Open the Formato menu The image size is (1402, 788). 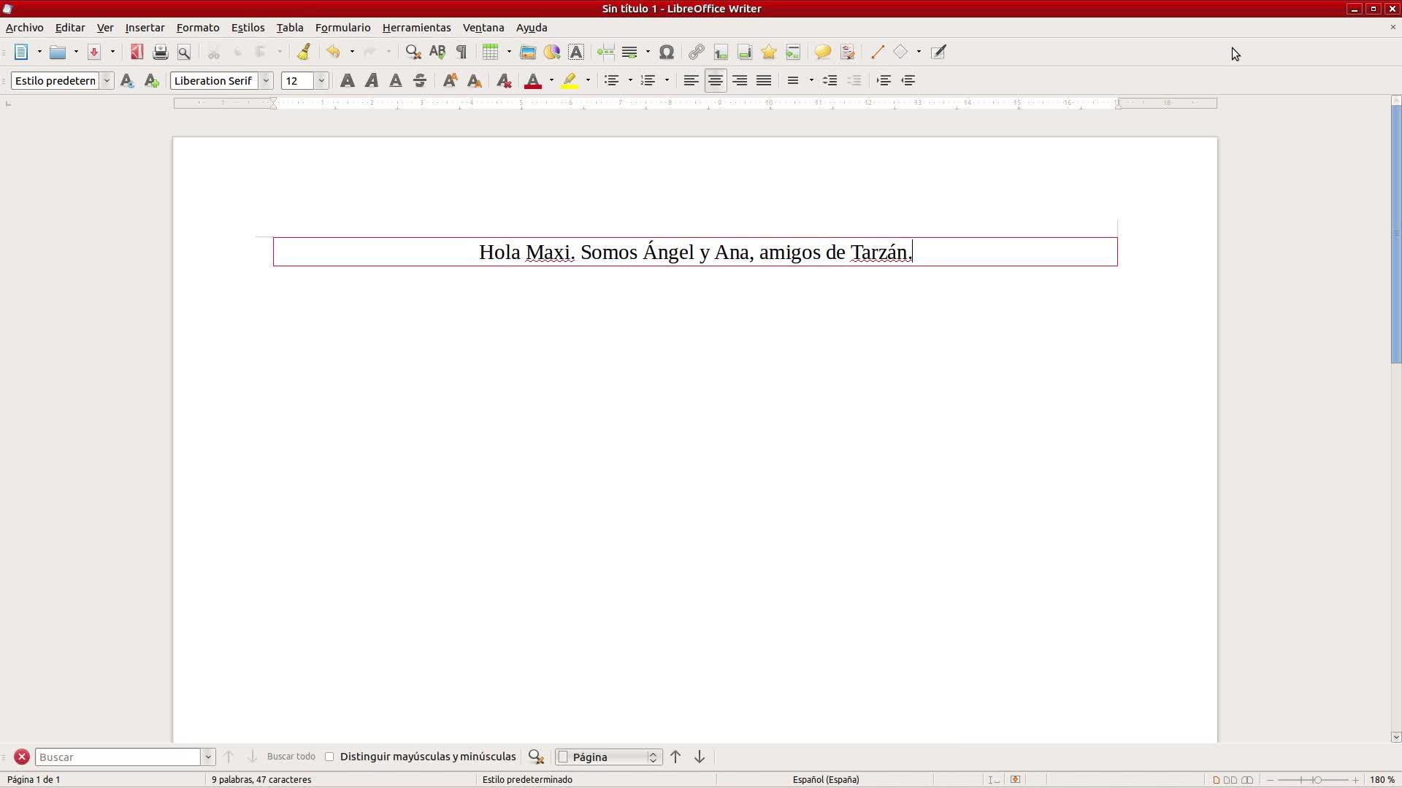click(x=197, y=28)
